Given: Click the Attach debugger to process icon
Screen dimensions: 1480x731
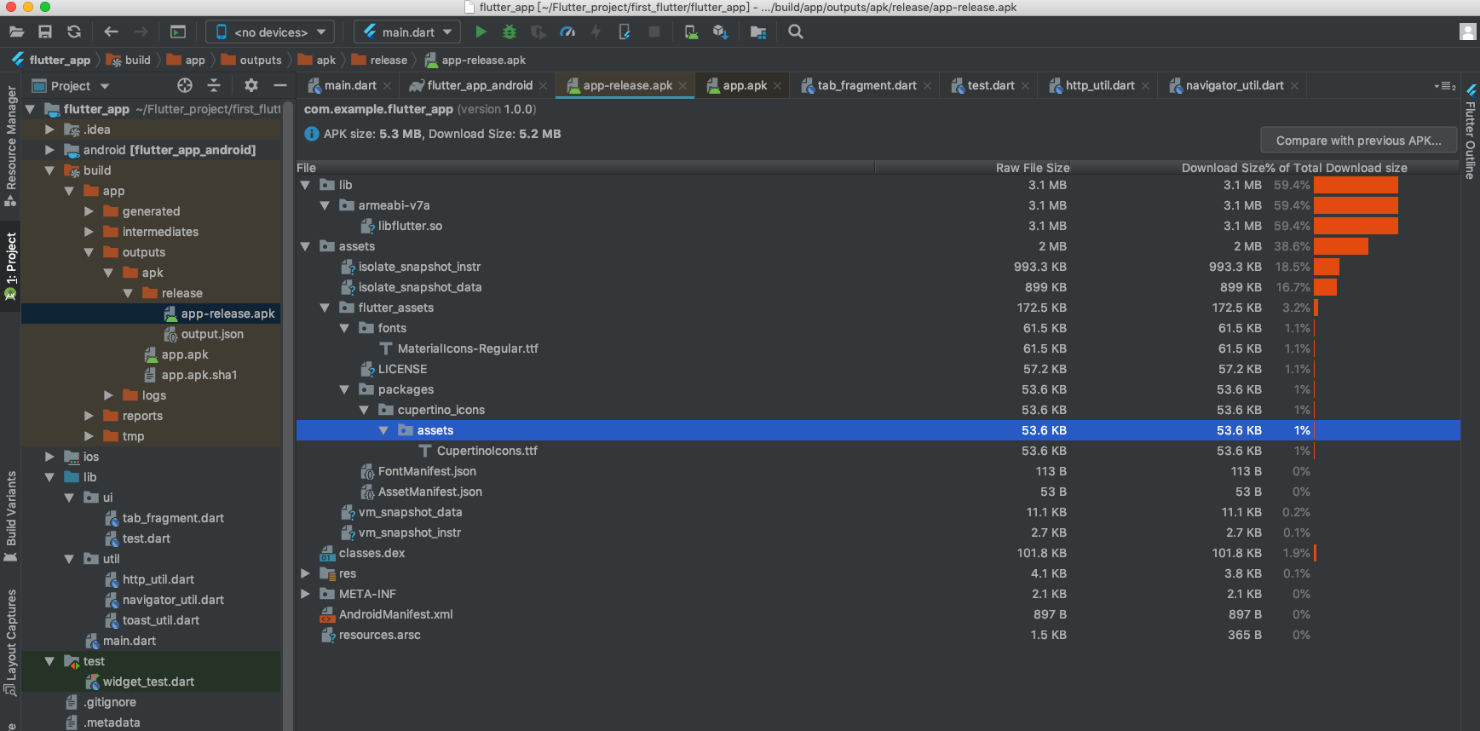Looking at the screenshot, I should pos(625,32).
